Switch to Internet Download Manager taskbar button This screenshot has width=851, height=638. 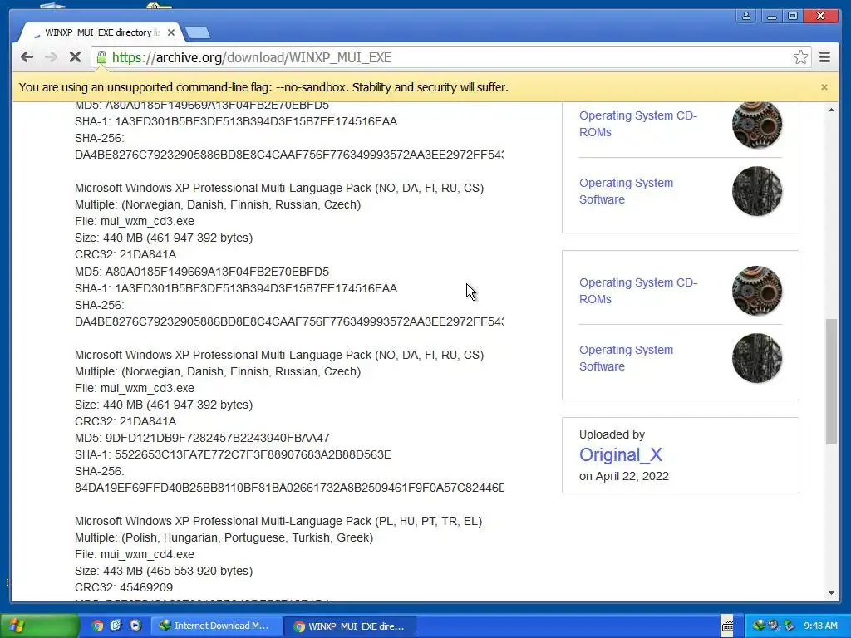216,626
